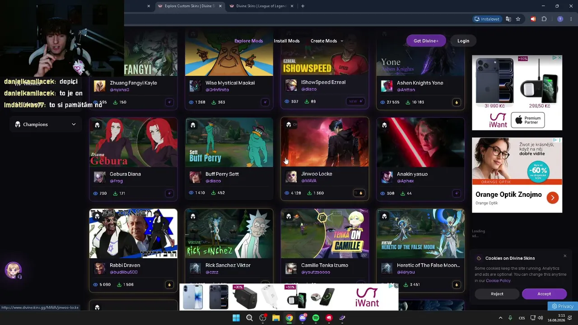Click the helmet champion icon on Anakin yasuo thumbnail

(384, 125)
